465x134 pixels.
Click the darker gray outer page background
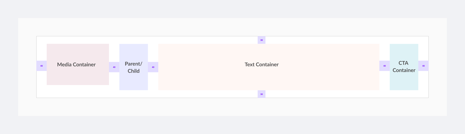coord(232,125)
